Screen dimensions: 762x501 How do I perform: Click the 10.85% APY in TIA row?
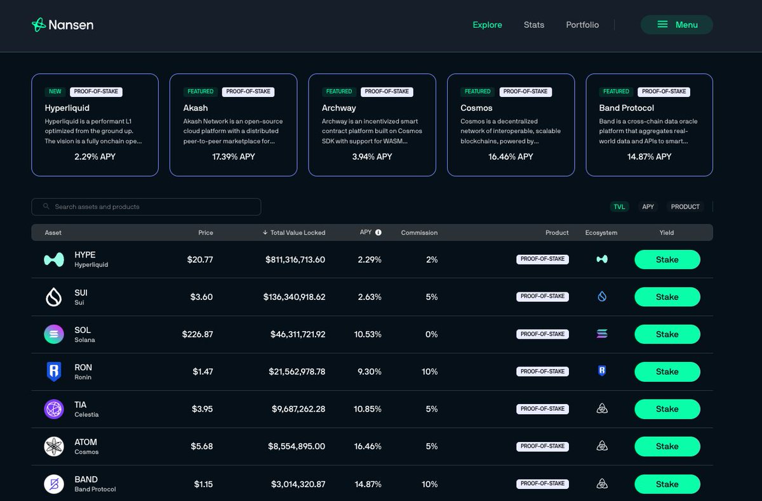(x=368, y=409)
